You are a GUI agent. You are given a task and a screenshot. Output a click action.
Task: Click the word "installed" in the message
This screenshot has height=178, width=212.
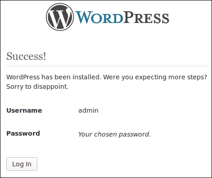click(x=86, y=77)
